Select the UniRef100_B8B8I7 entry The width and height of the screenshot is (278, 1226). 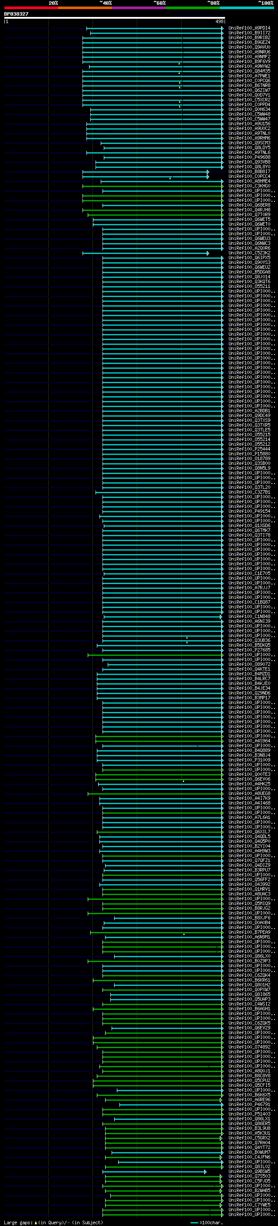249,172
